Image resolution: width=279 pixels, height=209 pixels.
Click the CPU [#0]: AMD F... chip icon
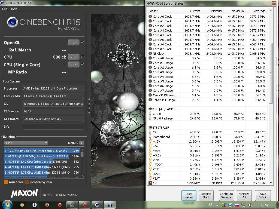pyautogui.click(x=150, y=109)
